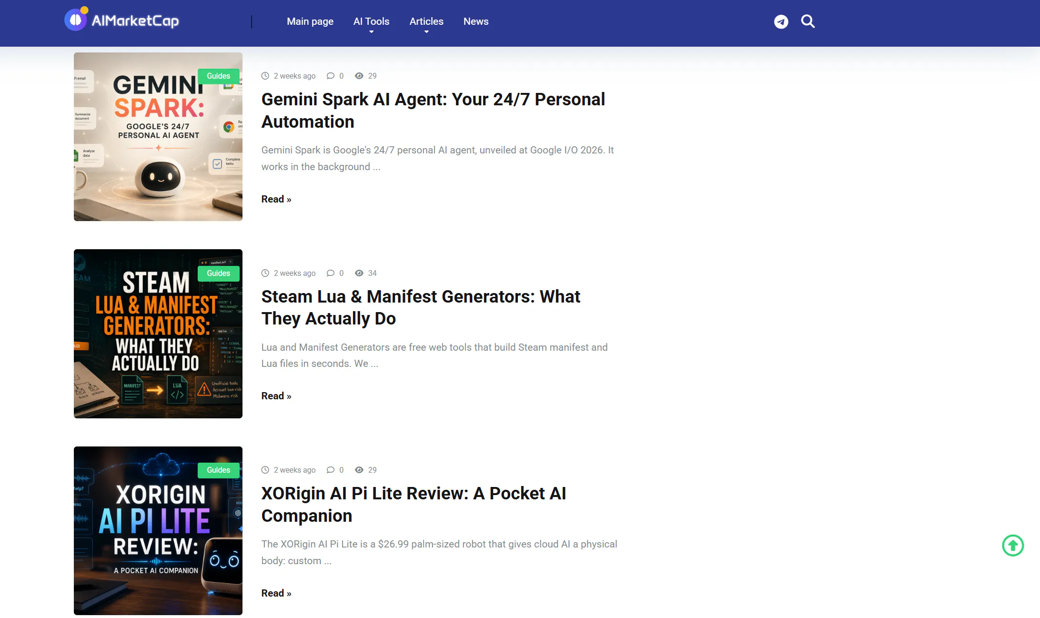Click the views eye icon on Gemini Spark post

(359, 76)
